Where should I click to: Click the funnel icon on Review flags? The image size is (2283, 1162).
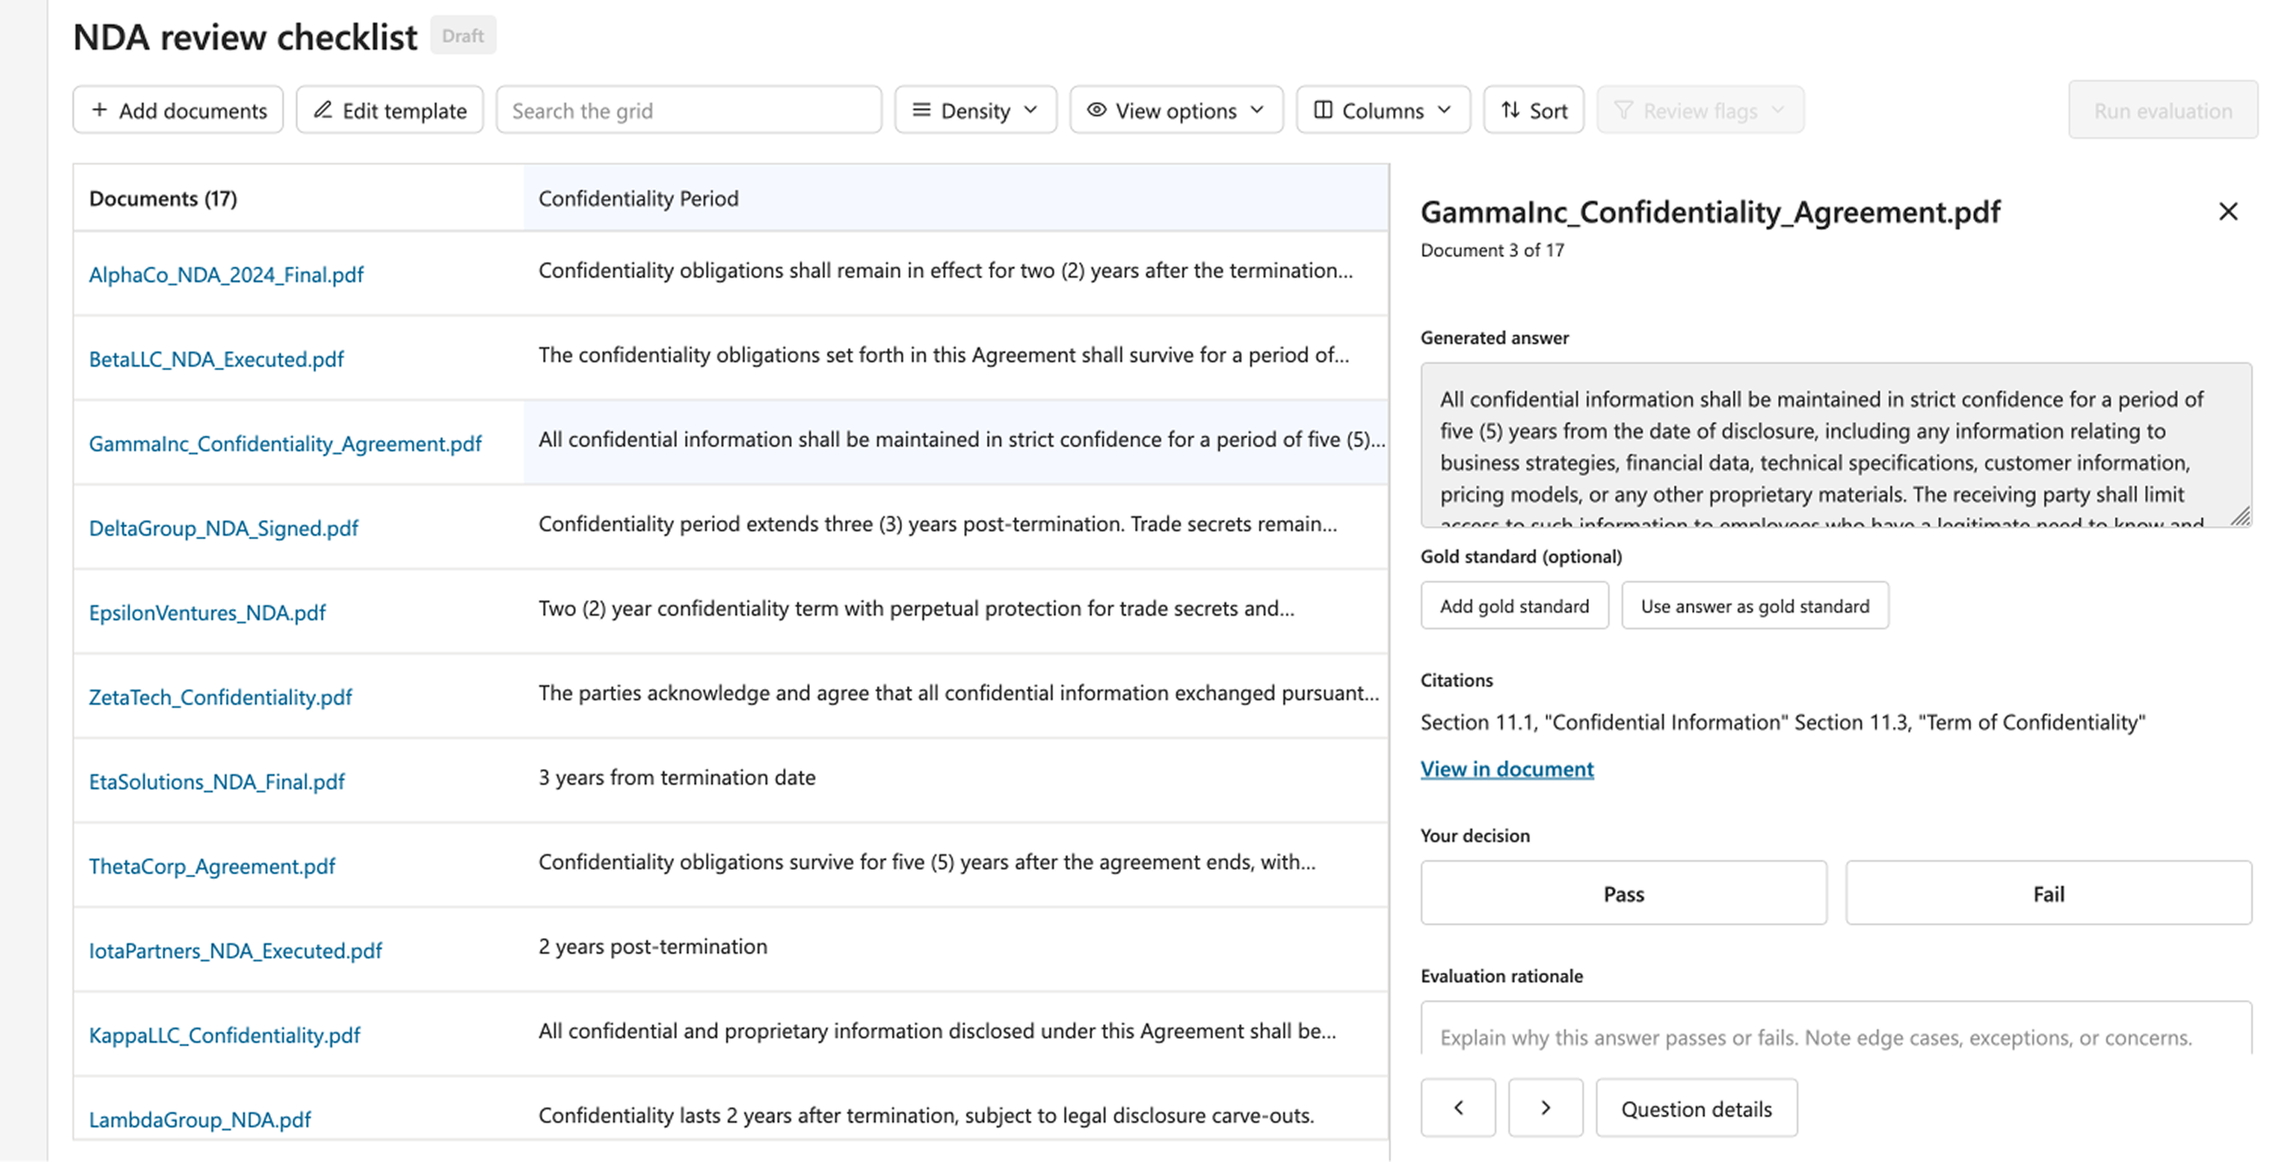pyautogui.click(x=1625, y=110)
